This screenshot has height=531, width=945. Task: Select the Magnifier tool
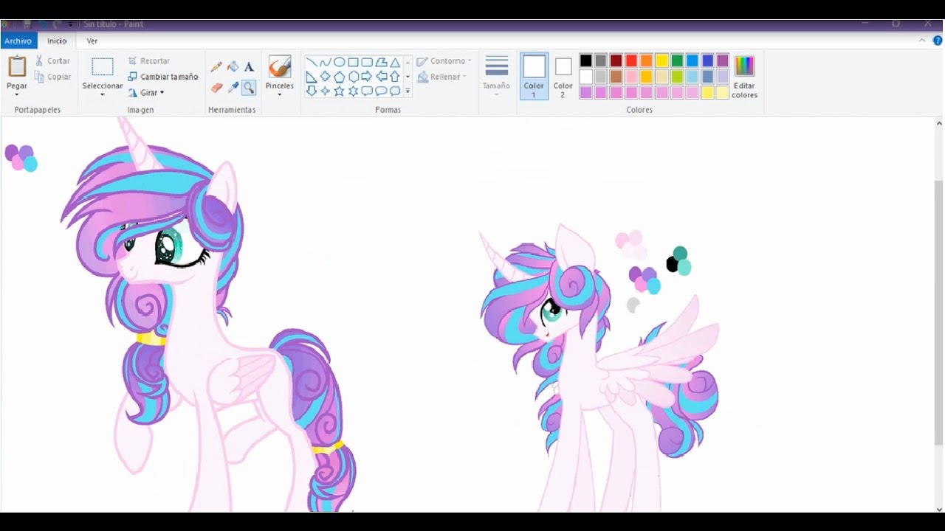[x=249, y=88]
